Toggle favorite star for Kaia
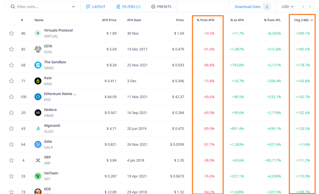319x194 pixels. pos(12,81)
